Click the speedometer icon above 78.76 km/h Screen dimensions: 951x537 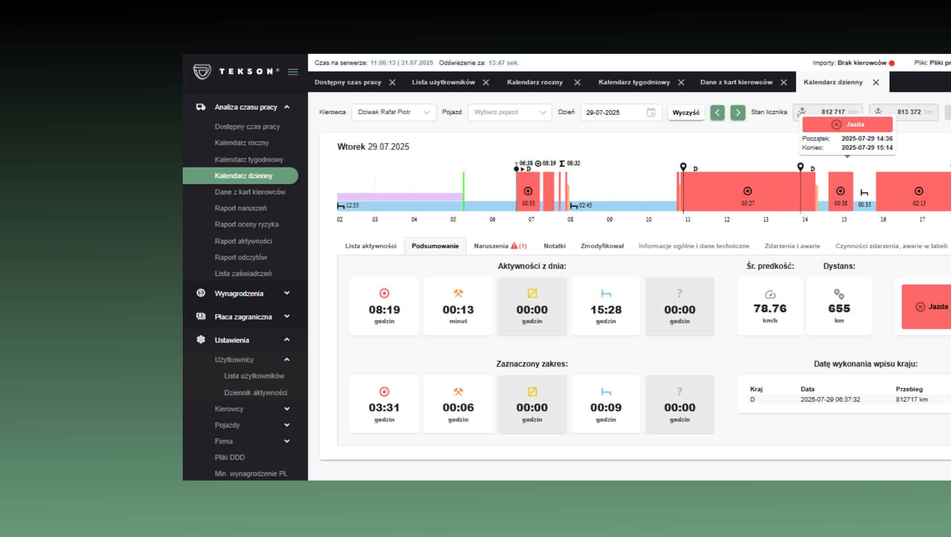770,294
